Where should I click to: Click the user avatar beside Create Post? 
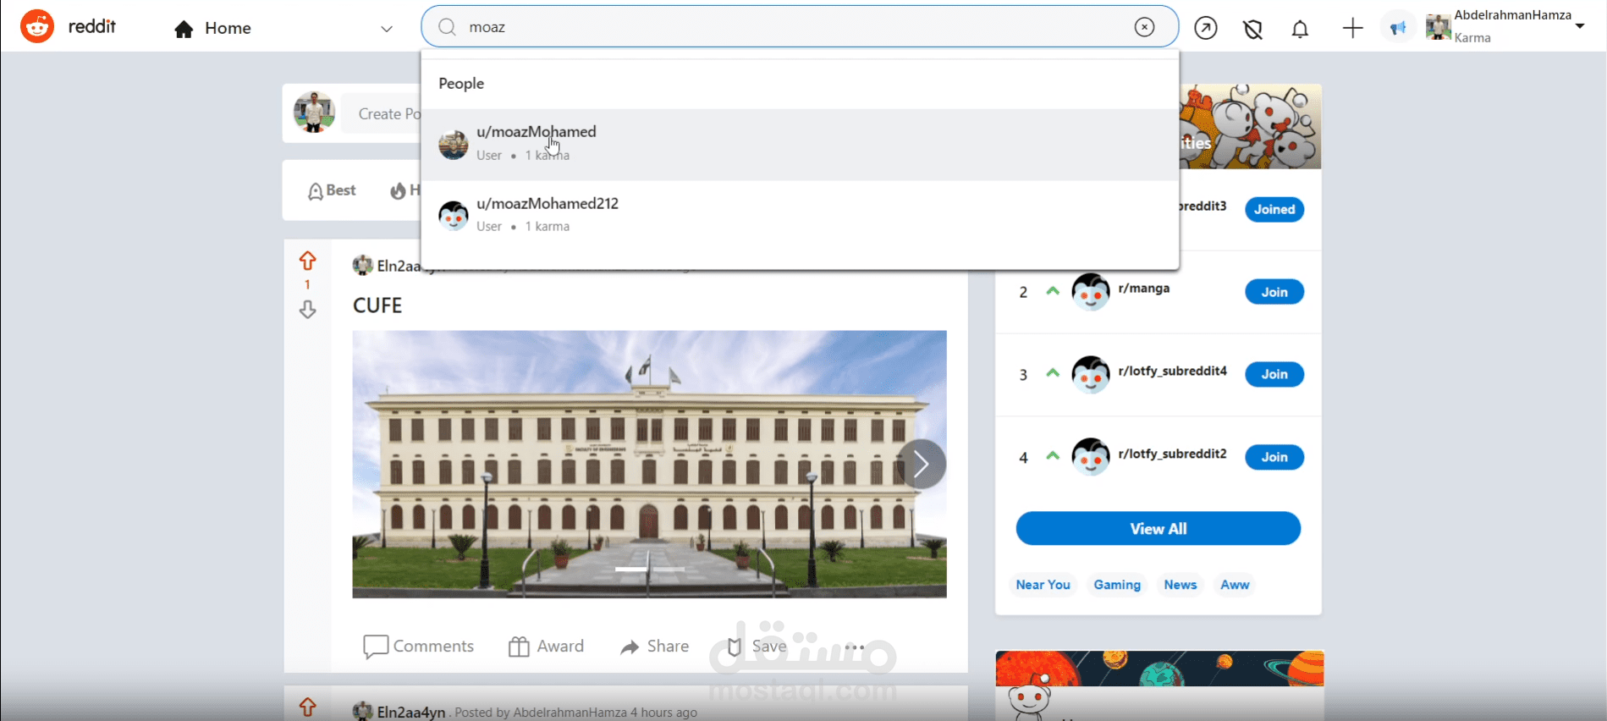coord(314,113)
